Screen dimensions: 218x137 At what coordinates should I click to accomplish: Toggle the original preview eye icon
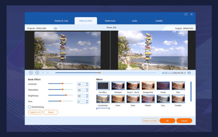tap(56, 29)
